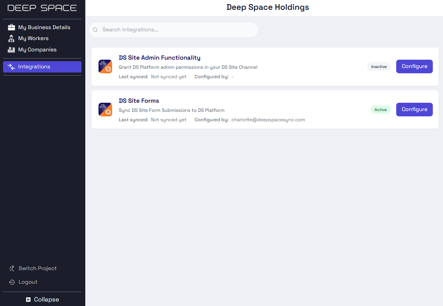443x306 pixels.
Task: Collapse the sidebar
Action: coord(42,300)
